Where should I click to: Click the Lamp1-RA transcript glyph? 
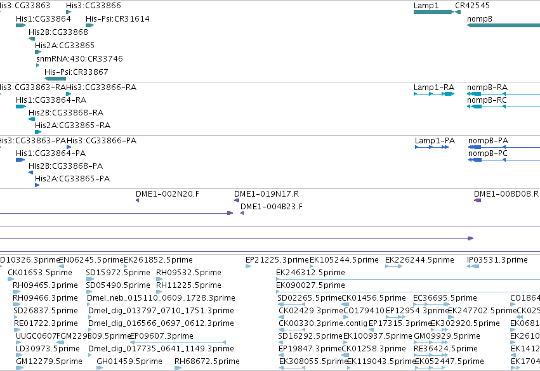coord(434,94)
